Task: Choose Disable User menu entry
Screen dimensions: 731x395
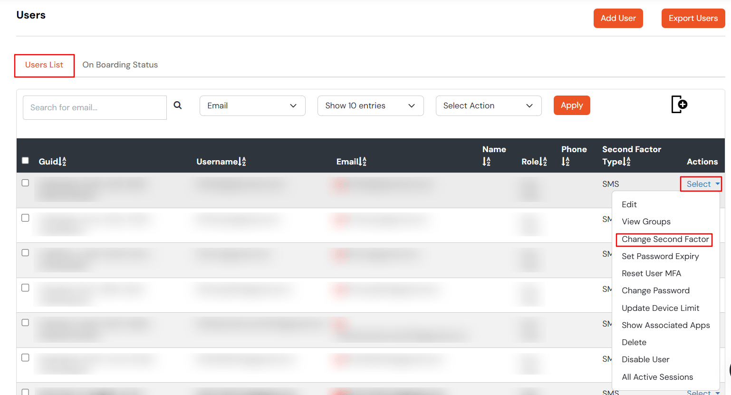Action: (645, 359)
